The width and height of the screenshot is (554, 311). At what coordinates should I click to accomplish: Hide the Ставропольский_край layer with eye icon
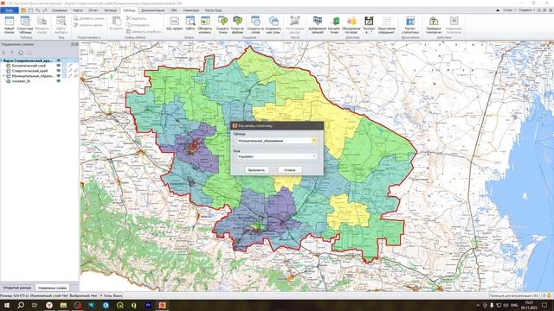[x=59, y=71]
